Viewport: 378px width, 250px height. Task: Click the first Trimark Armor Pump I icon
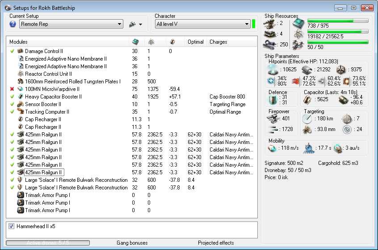(x=20, y=195)
